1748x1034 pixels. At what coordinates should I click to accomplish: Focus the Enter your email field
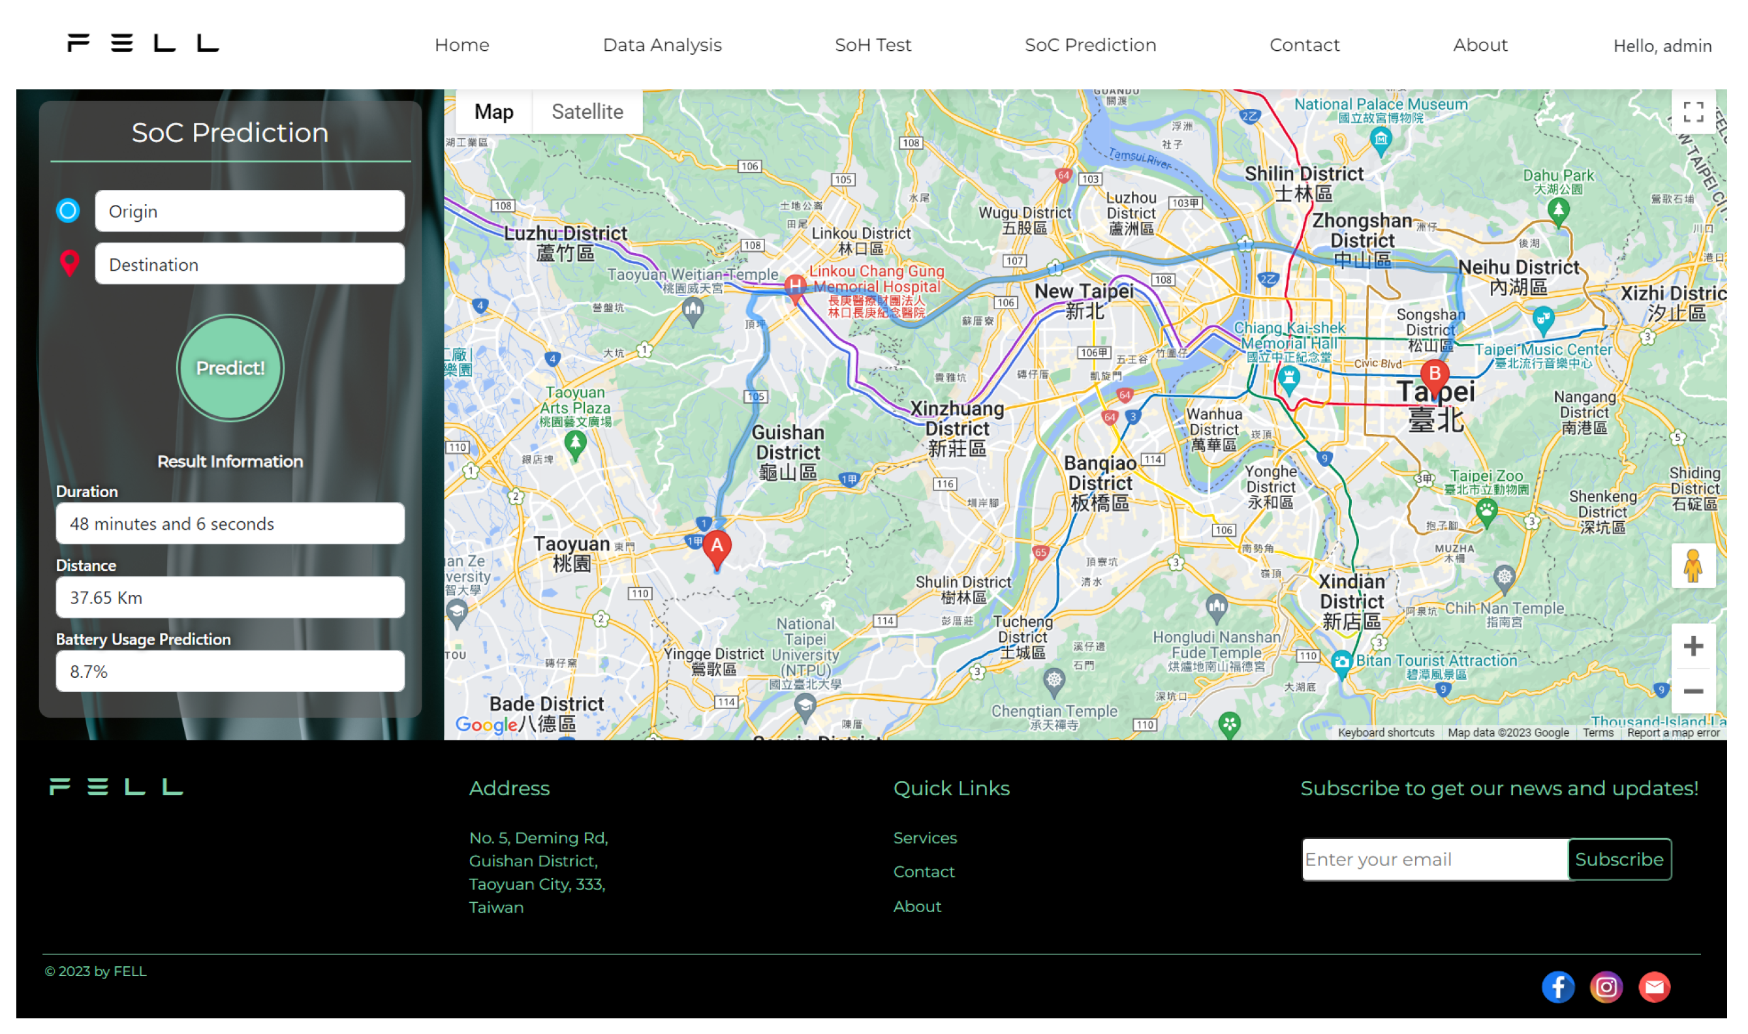point(1434,859)
